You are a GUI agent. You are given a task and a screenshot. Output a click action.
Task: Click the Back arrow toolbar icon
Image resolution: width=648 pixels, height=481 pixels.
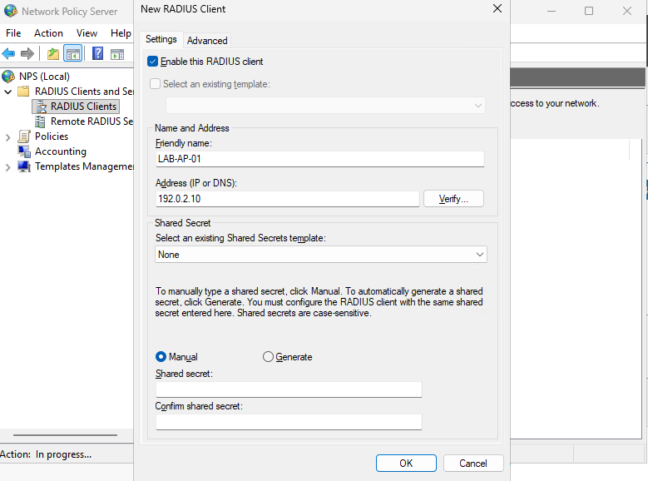coord(8,53)
